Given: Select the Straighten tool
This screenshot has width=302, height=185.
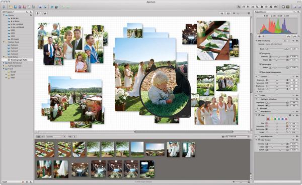Looking at the screenshot, I should pos(253,7).
